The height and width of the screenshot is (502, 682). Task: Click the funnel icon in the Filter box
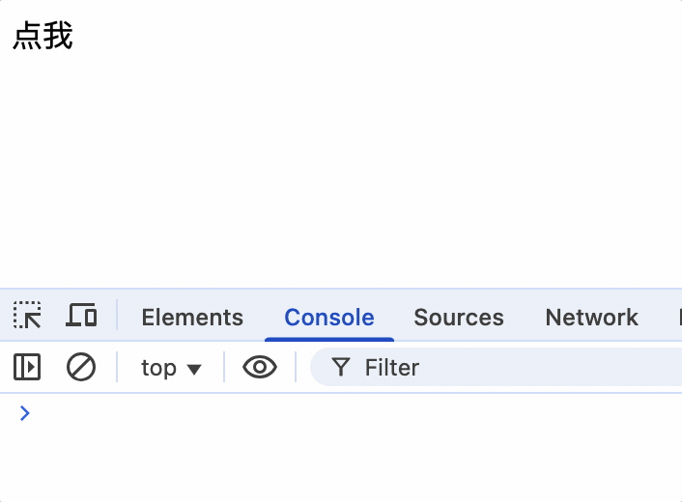tap(340, 367)
